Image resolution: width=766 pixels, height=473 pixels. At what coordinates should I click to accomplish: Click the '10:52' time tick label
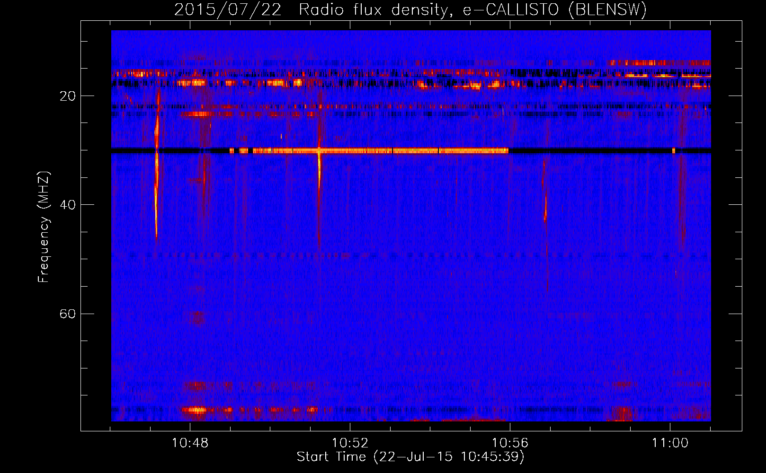point(350,443)
